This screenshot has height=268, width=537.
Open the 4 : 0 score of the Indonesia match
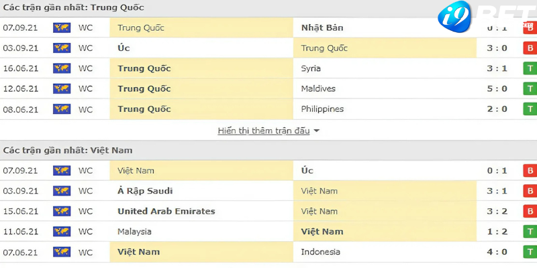tap(497, 252)
